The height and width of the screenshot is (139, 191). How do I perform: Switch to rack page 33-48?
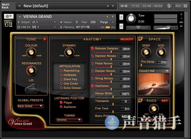click(147, 6)
